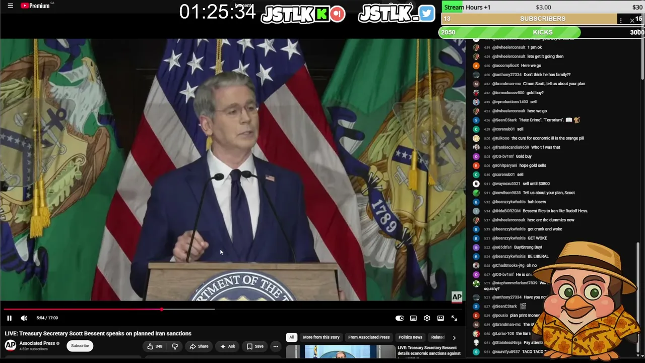The height and width of the screenshot is (363, 645).
Task: Click 'GET WOKE' chat message
Action: coord(537,238)
